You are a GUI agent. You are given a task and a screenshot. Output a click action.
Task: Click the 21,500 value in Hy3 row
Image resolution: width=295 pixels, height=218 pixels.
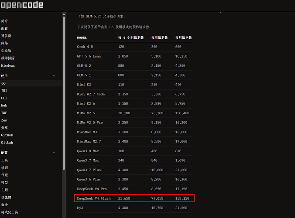pos(181,208)
